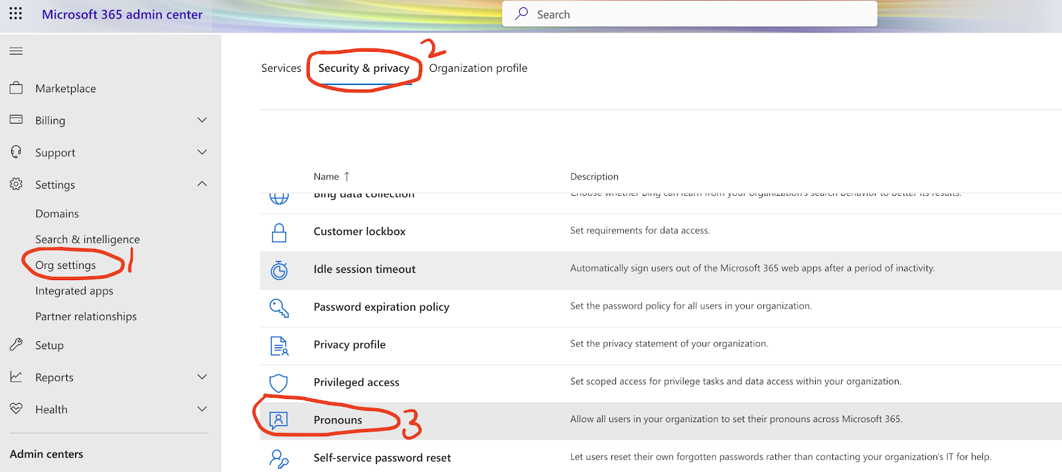Select the Security & privacy tab
Image resolution: width=1062 pixels, height=472 pixels.
pyautogui.click(x=364, y=68)
